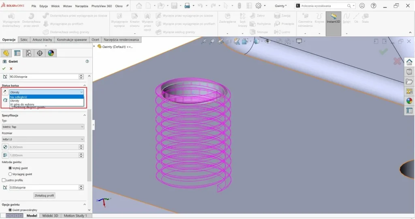
Task: Open end condition dropdown showing Obroty
Action: [x=47, y=92]
